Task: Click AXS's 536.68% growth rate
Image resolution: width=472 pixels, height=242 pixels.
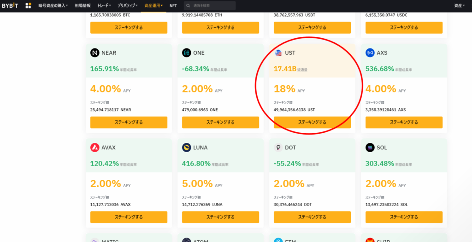Action: [x=380, y=69]
